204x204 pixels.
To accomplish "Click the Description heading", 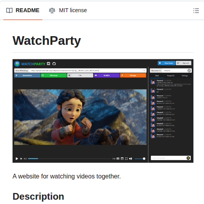I will (38, 197).
